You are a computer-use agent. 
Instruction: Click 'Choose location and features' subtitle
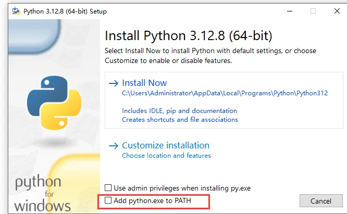(x=166, y=156)
